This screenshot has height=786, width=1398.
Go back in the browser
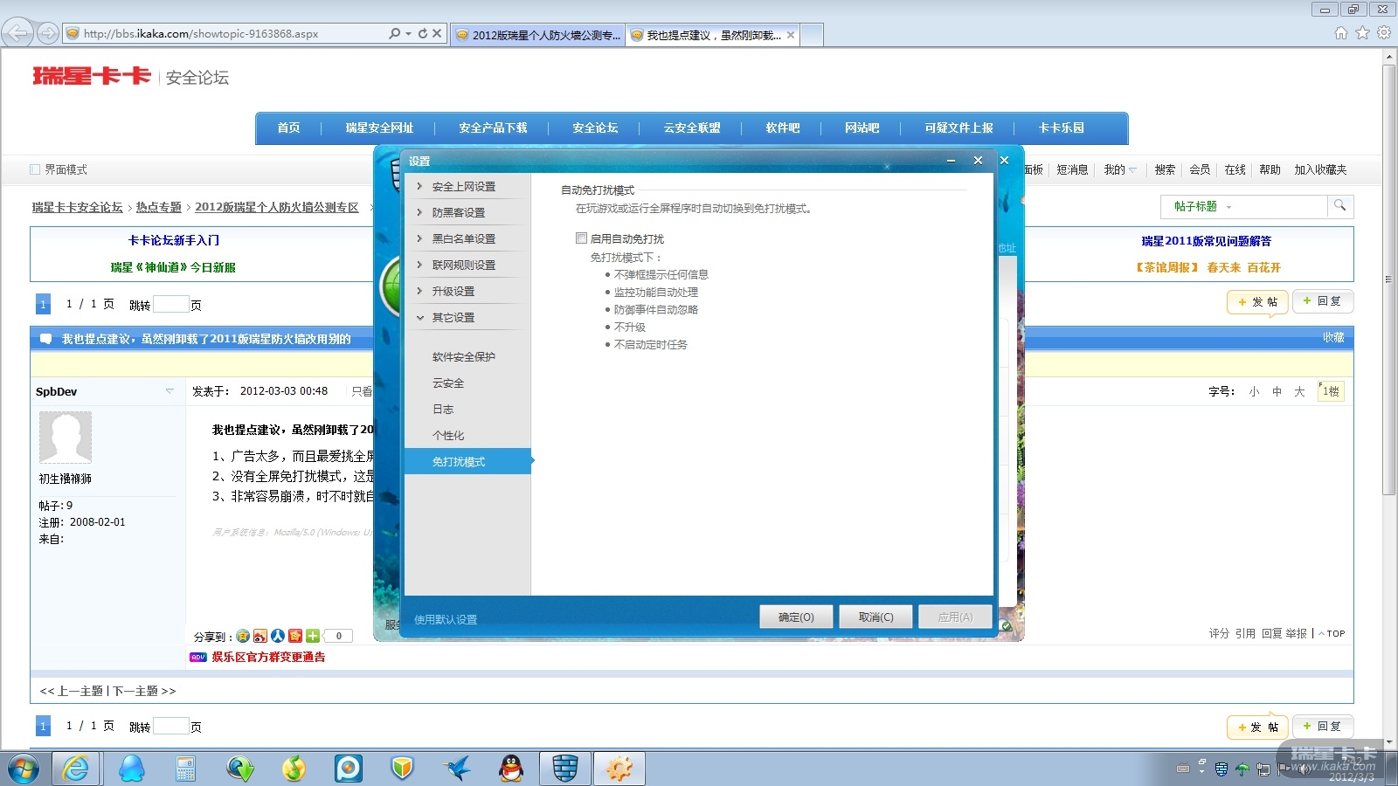[17, 33]
